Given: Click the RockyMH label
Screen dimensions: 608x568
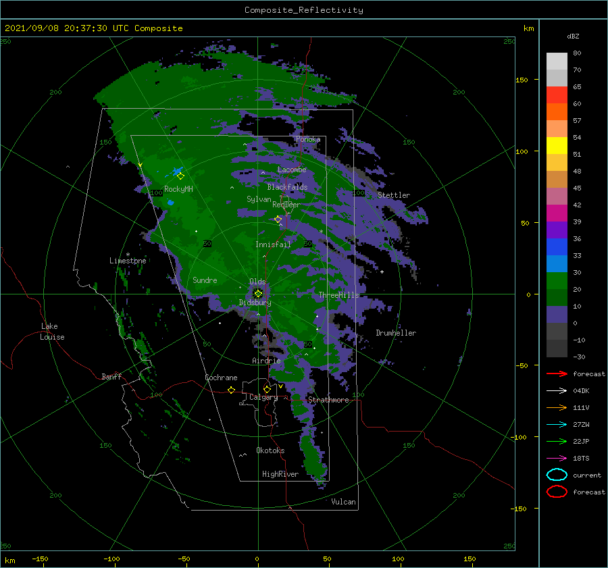Looking at the screenshot, I should coord(178,189).
